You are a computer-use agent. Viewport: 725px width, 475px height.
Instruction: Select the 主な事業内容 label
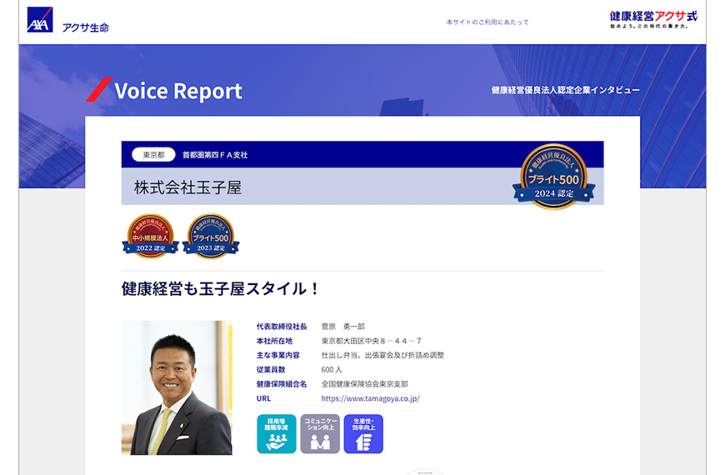(277, 355)
